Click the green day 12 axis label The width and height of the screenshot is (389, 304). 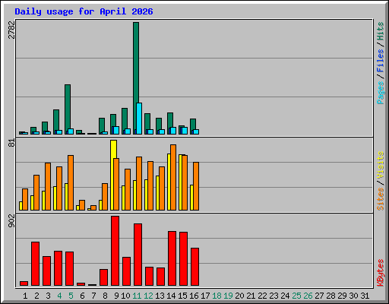[148, 296]
